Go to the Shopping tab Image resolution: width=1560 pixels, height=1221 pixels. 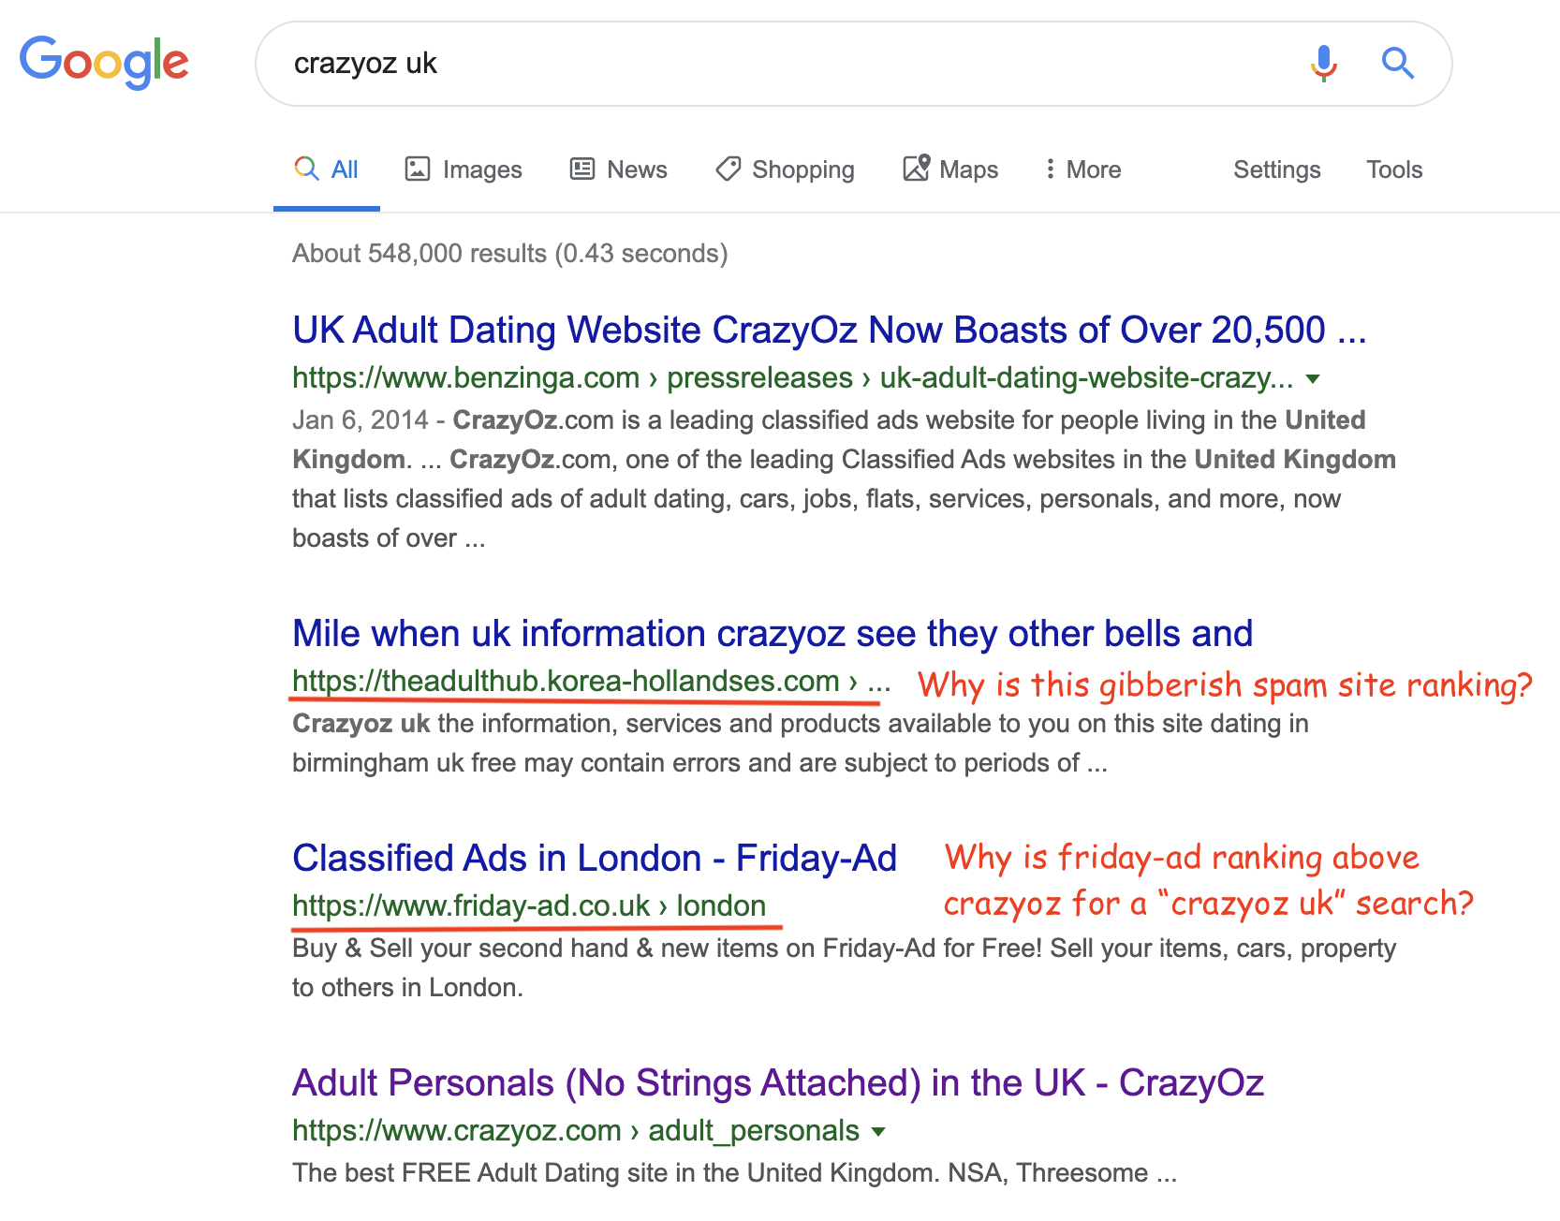tap(785, 169)
